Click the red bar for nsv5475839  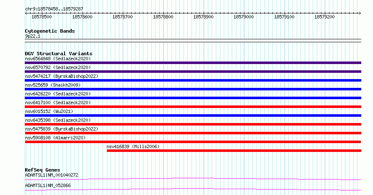[x=193, y=133]
